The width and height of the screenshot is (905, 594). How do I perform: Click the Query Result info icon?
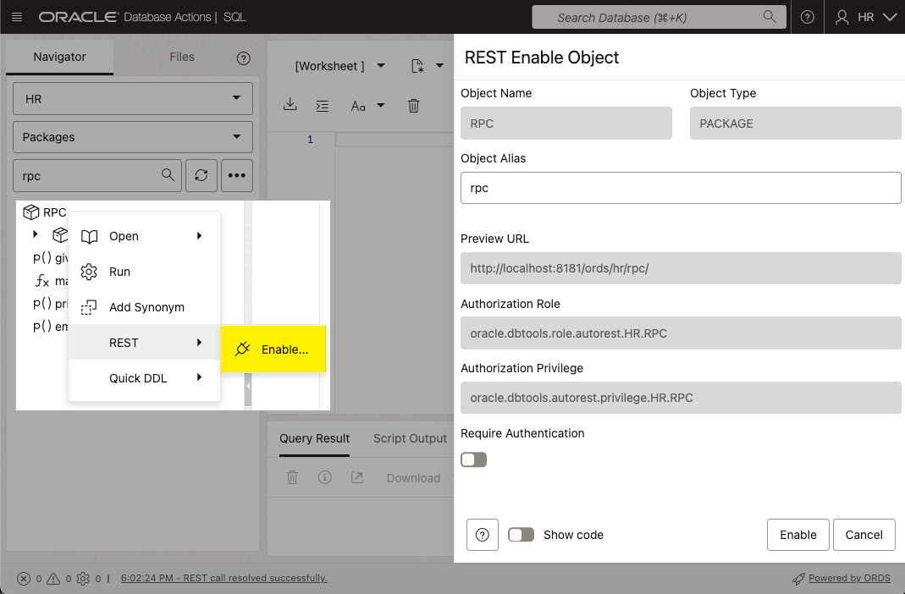coord(325,477)
